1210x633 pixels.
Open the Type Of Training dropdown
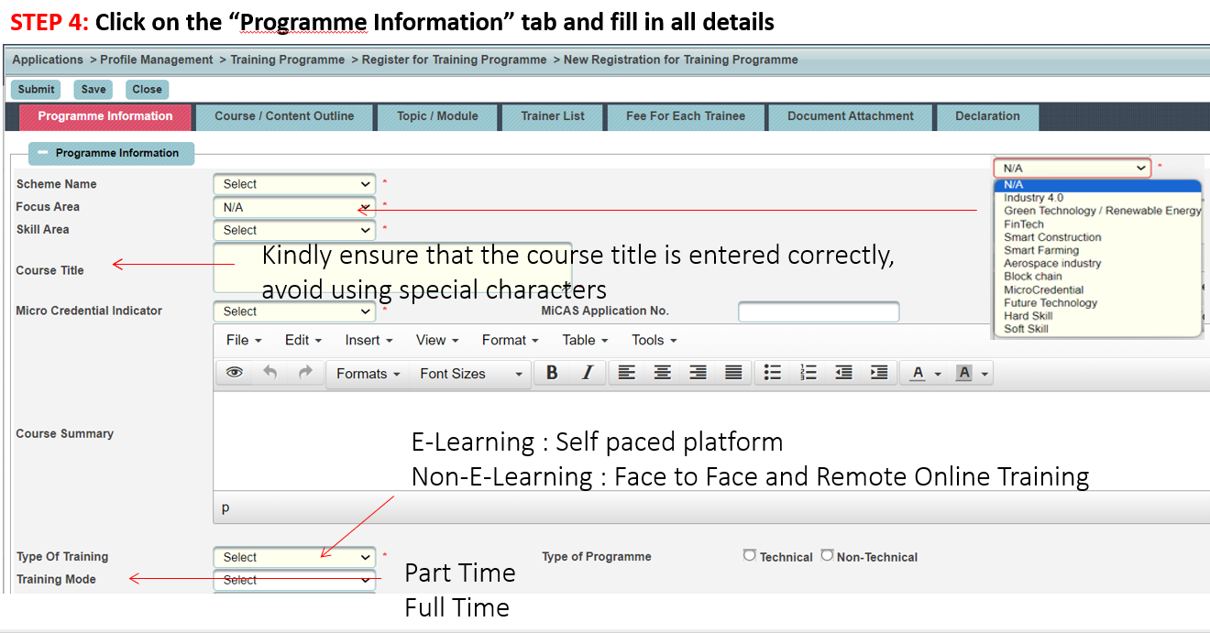tap(293, 556)
